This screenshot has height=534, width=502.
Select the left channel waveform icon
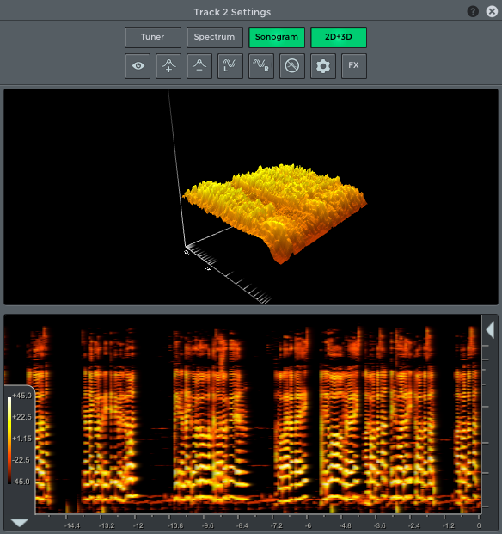(x=230, y=65)
